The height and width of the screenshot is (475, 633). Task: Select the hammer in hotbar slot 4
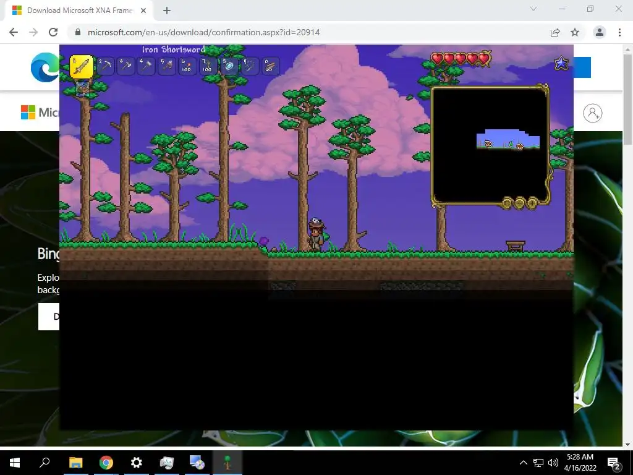pos(146,66)
